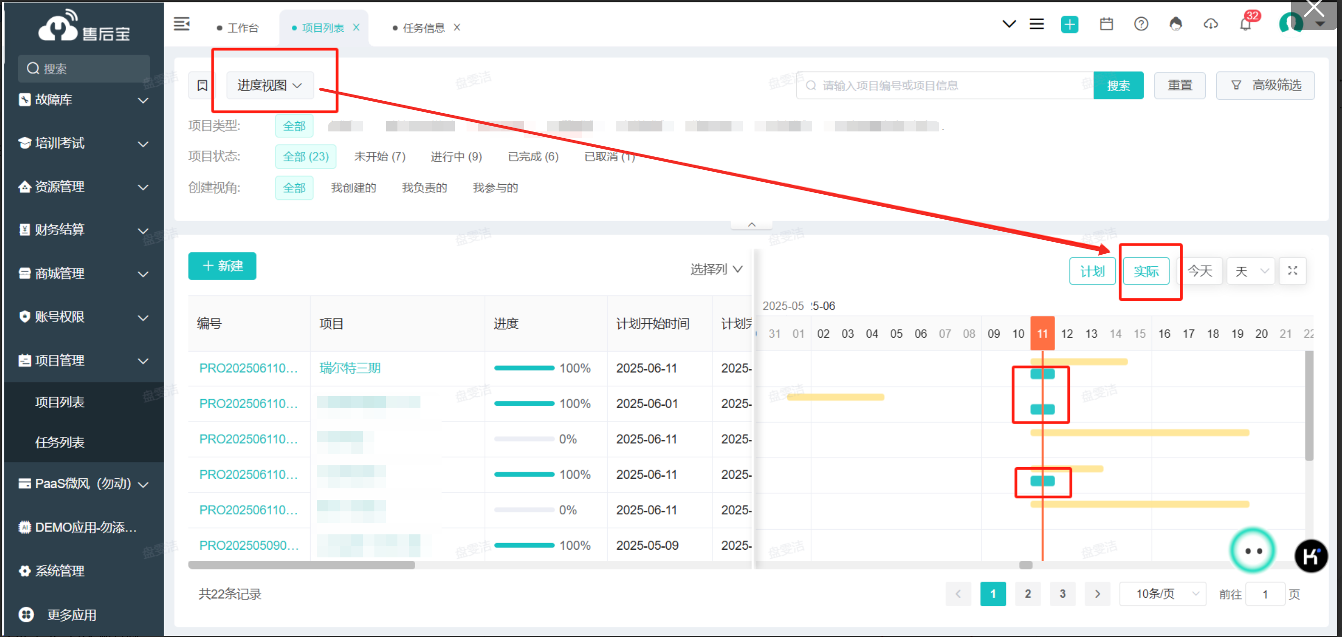Filter creation view by 我创建的
The image size is (1342, 637).
coord(353,188)
